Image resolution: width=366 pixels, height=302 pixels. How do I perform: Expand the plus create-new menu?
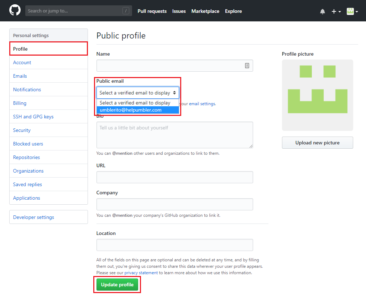[336, 11]
